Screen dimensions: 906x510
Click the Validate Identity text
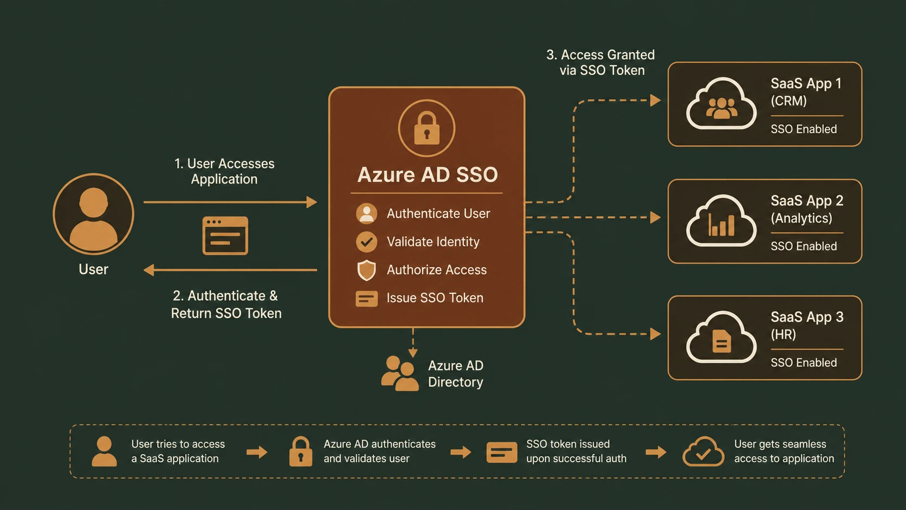tap(433, 242)
